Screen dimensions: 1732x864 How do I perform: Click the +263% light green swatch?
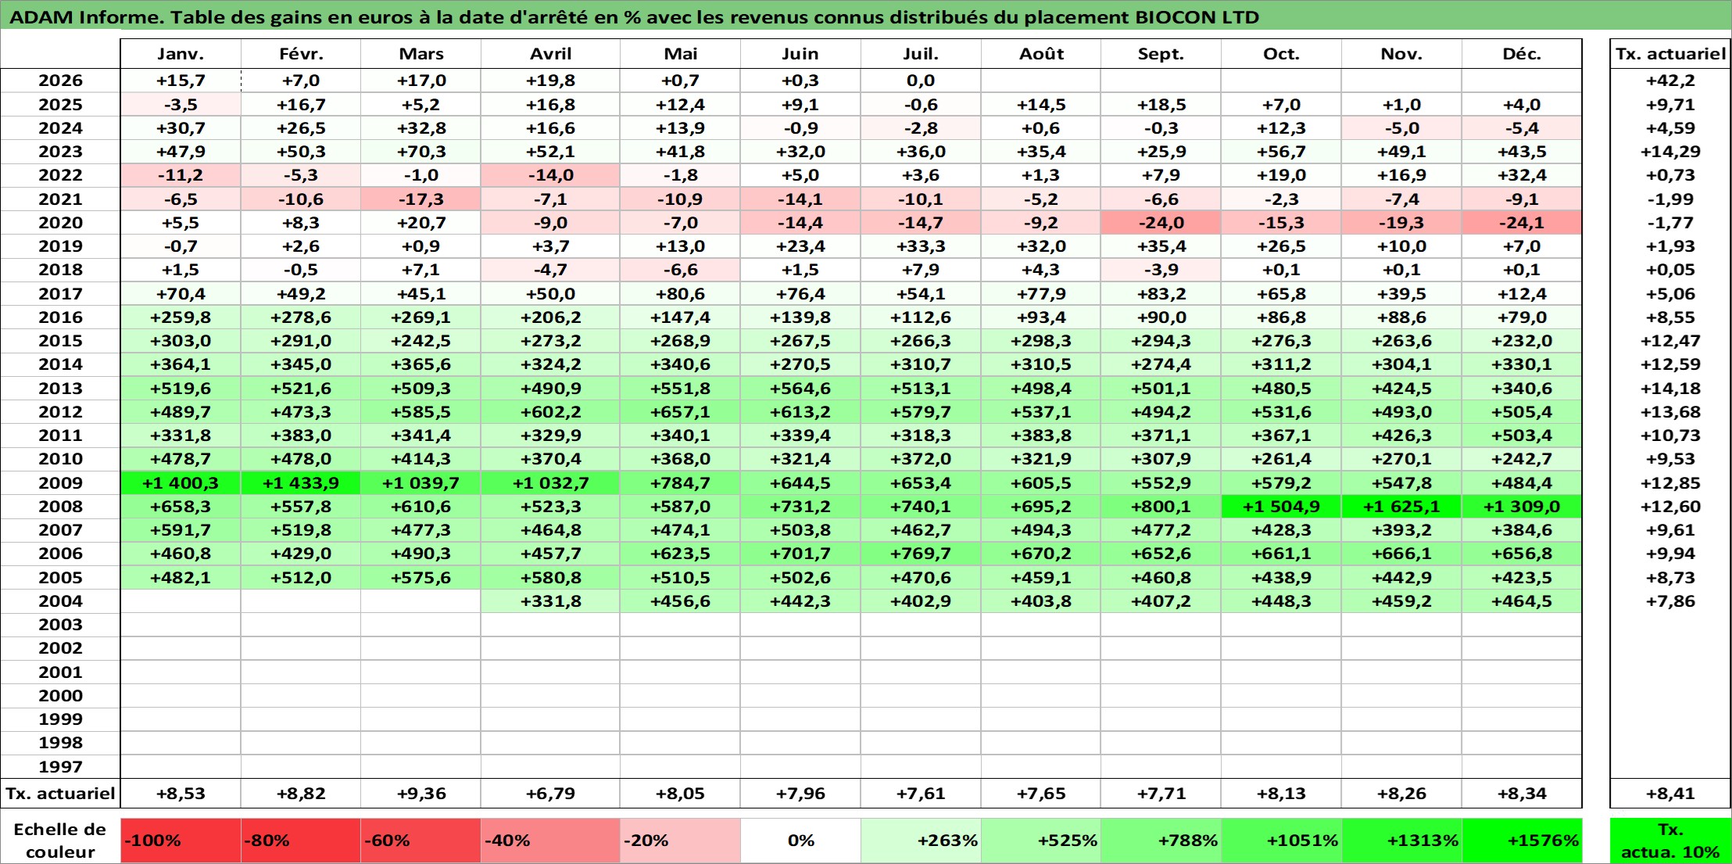(x=921, y=841)
